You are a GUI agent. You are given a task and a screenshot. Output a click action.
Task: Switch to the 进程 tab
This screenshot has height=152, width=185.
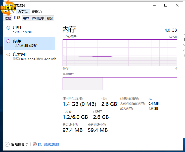[8, 18]
